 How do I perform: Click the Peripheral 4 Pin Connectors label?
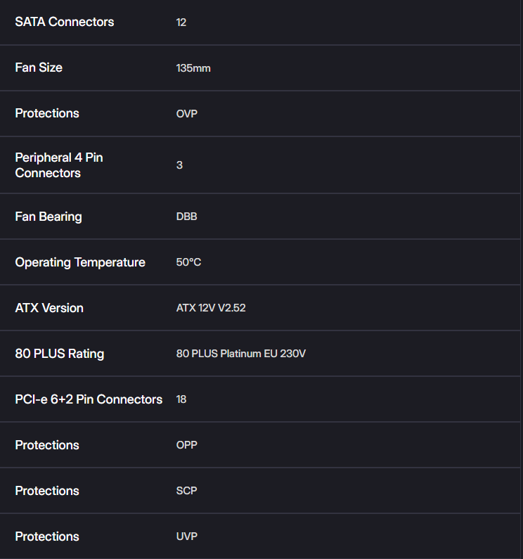[x=59, y=165]
